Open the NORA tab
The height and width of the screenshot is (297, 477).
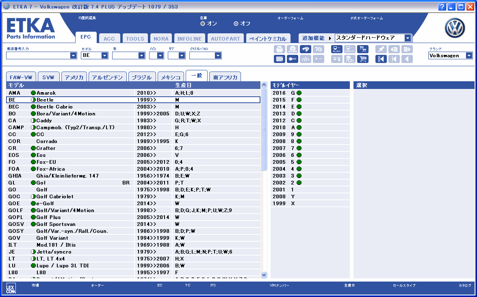point(161,39)
